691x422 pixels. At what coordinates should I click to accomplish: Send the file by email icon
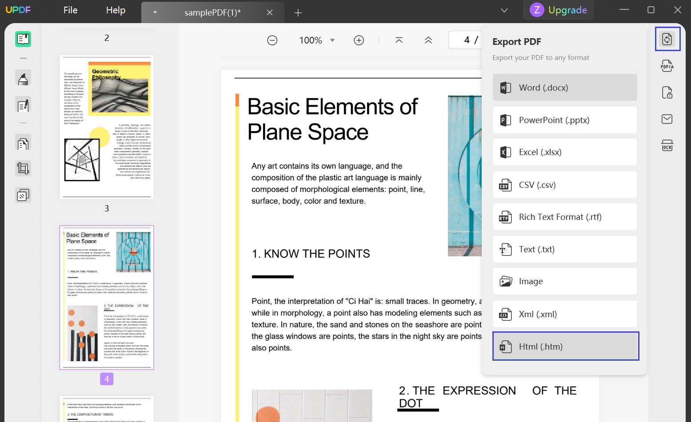667,119
